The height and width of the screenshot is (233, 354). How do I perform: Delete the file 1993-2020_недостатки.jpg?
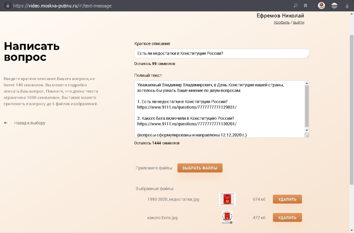pos(287,199)
